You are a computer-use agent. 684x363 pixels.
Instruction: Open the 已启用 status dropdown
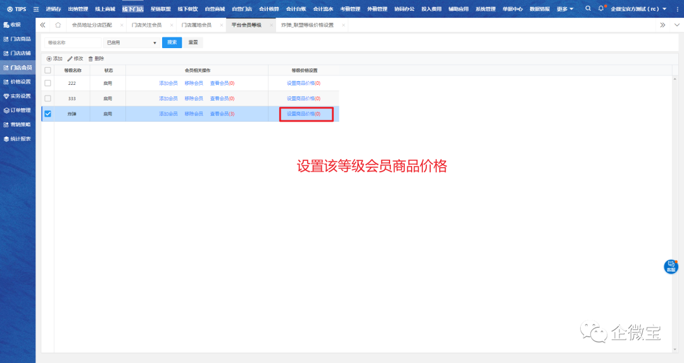[x=131, y=42]
